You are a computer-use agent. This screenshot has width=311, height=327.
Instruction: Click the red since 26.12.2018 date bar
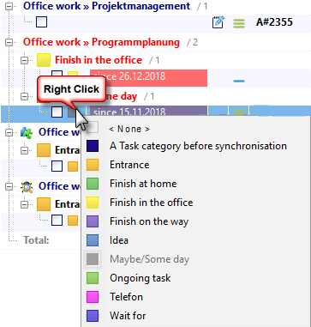(x=148, y=76)
